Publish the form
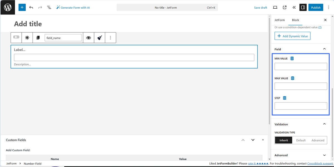Viewport: 334px width, 167px height. click(316, 8)
